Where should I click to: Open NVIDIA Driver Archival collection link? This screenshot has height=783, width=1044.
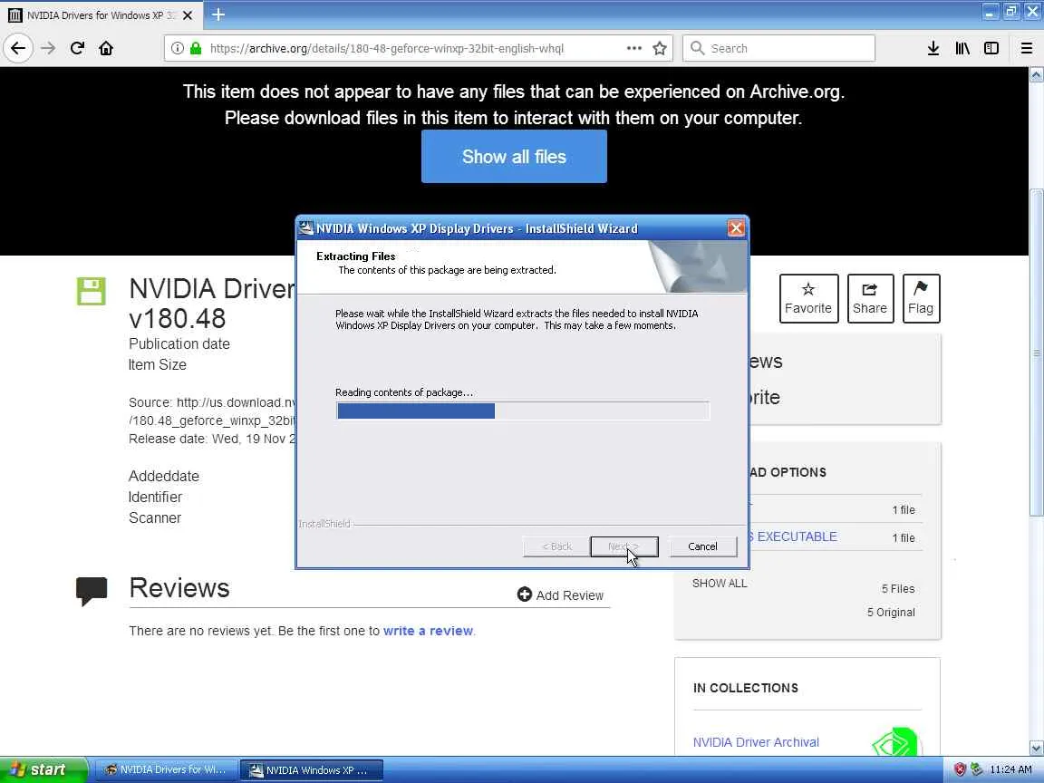(x=756, y=742)
